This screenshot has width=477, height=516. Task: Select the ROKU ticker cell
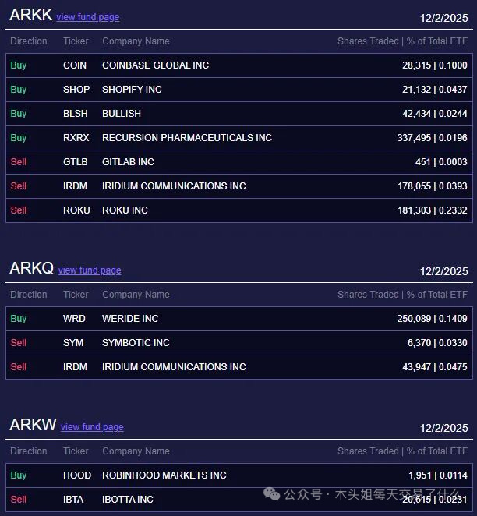tap(76, 210)
